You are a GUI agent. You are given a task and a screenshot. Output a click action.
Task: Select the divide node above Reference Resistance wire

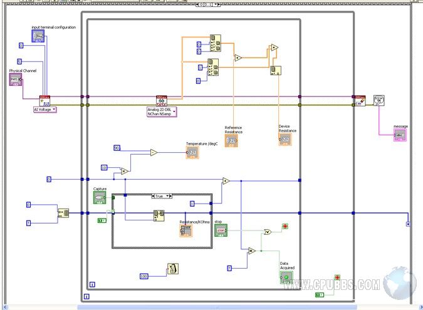point(238,58)
